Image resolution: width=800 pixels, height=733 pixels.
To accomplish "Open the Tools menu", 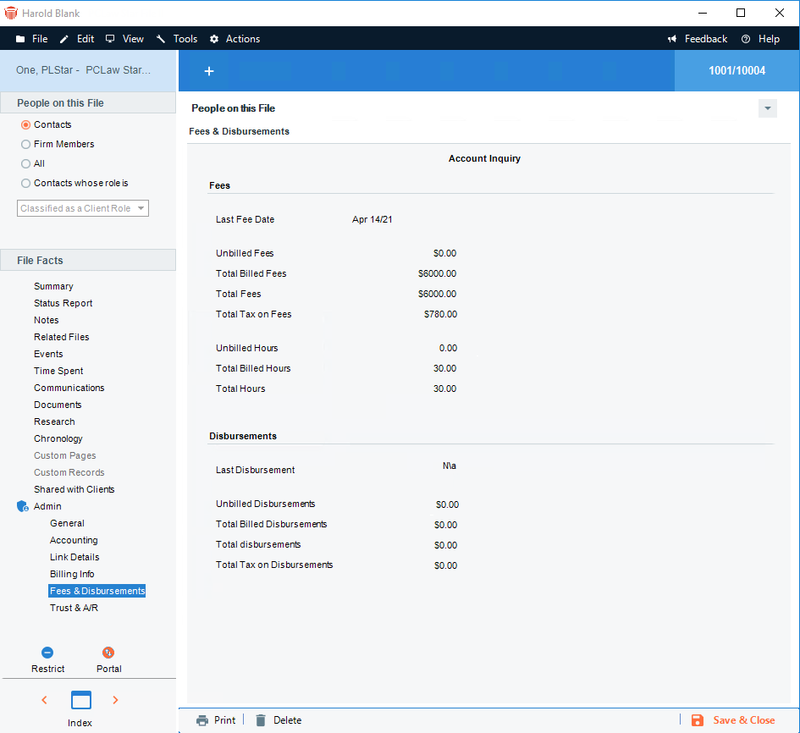I will [x=177, y=39].
